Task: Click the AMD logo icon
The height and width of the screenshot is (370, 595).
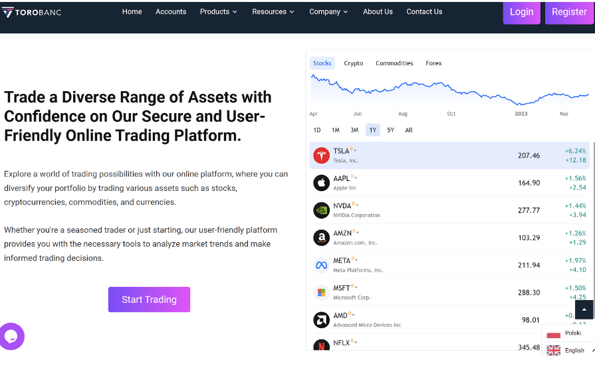Action: 322,320
